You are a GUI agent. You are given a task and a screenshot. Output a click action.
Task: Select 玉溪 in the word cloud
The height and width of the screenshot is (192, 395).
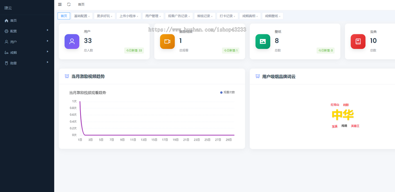(334, 126)
